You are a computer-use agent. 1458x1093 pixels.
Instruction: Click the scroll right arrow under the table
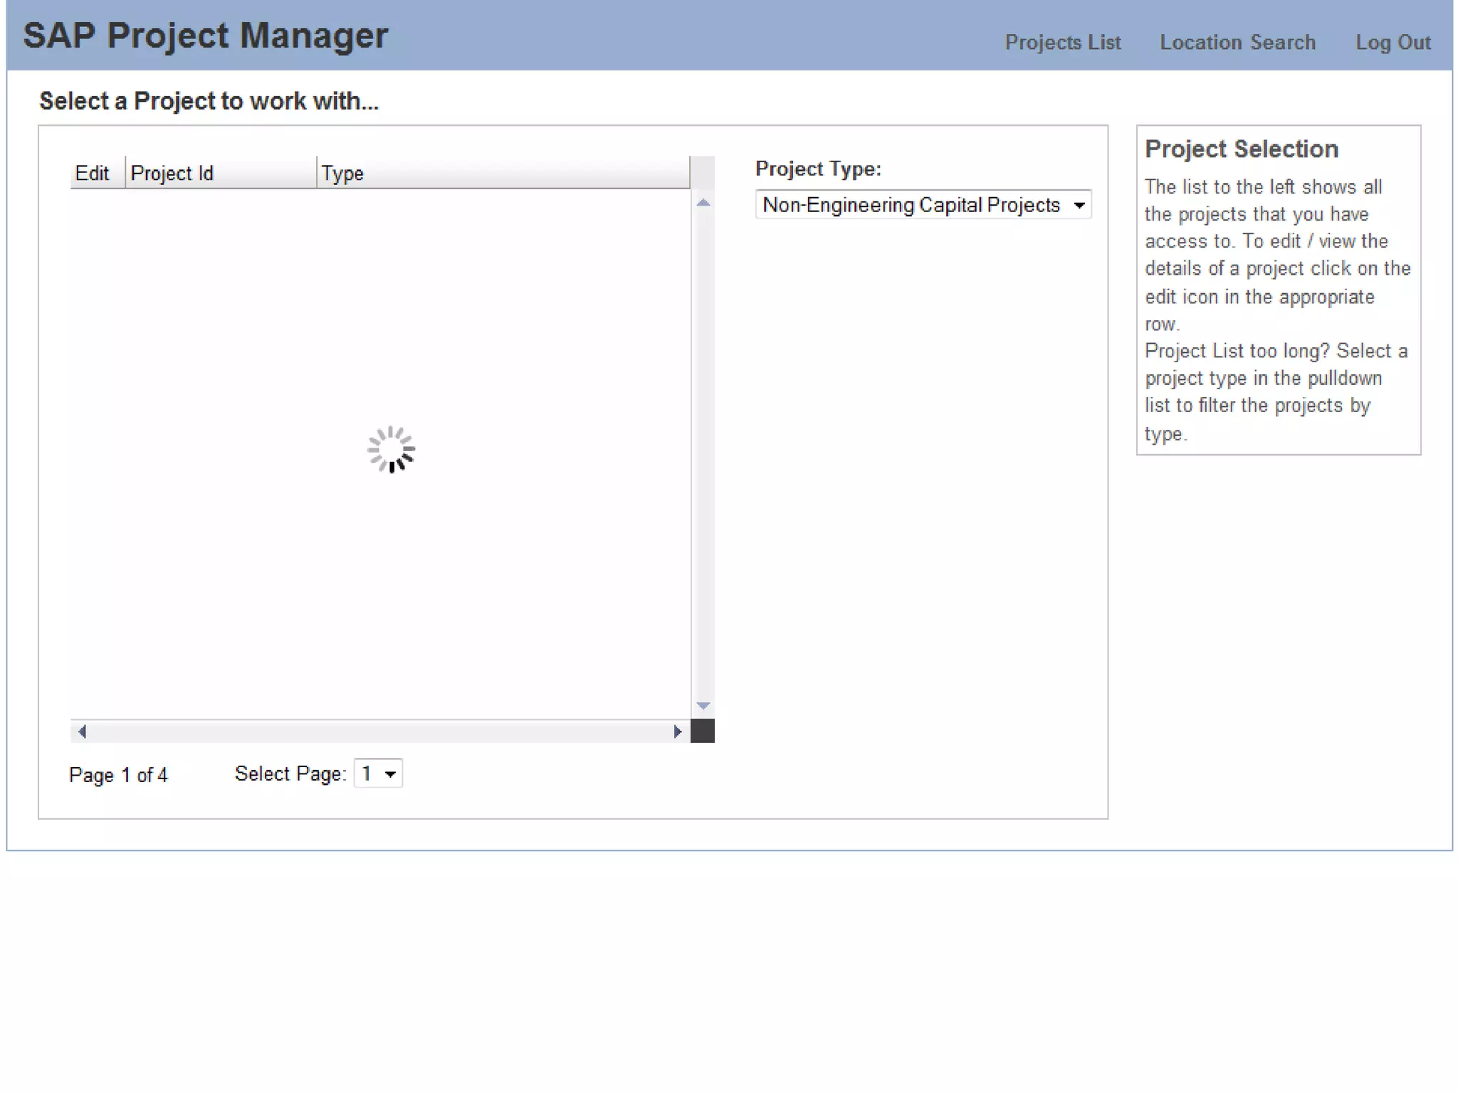pos(677,732)
